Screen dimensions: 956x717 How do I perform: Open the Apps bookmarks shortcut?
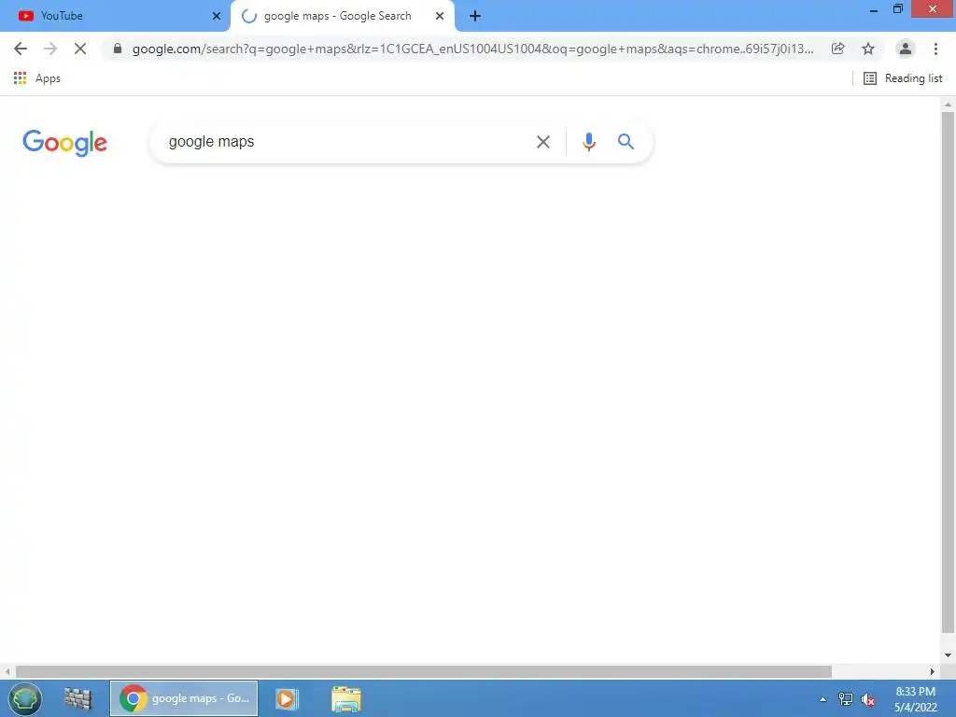coord(37,78)
